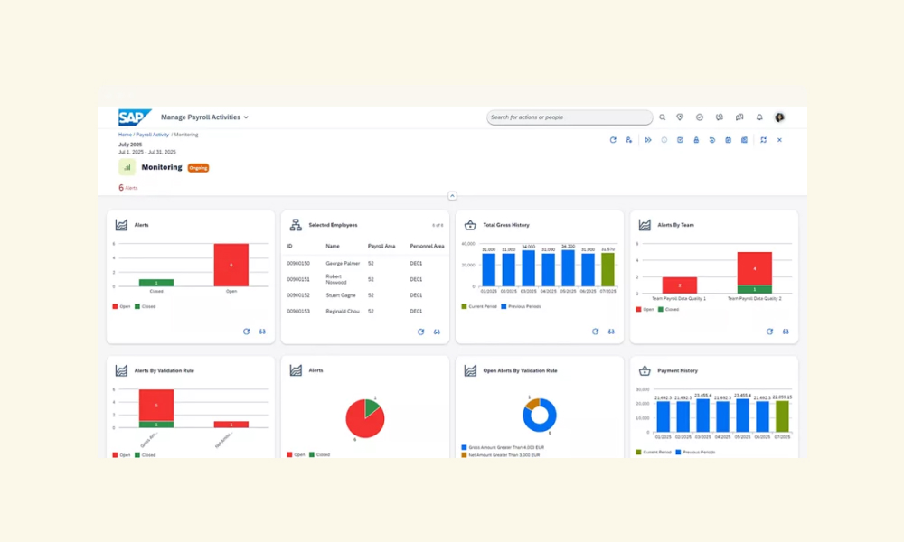Click the Ongoing status badge

coord(198,168)
